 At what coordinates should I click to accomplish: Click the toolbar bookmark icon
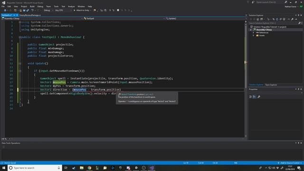[x=118, y=10]
